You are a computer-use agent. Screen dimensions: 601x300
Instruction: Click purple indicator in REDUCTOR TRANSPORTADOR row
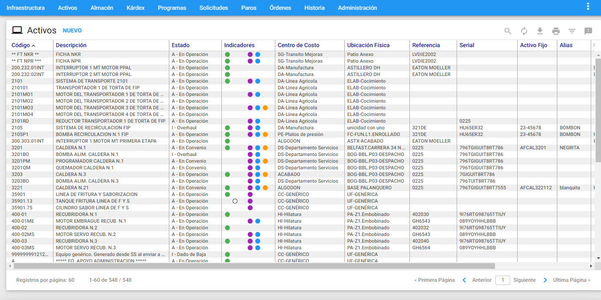click(250, 121)
